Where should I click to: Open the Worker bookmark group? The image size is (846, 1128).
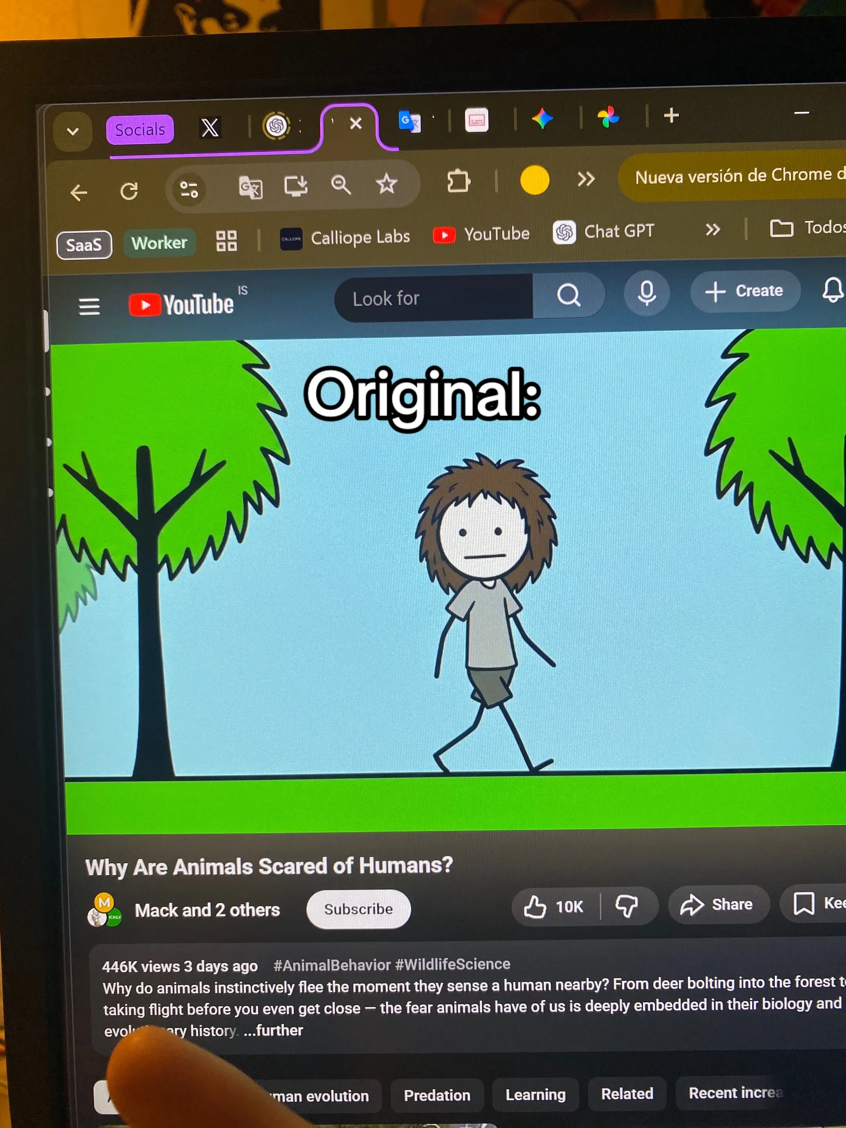pos(160,243)
